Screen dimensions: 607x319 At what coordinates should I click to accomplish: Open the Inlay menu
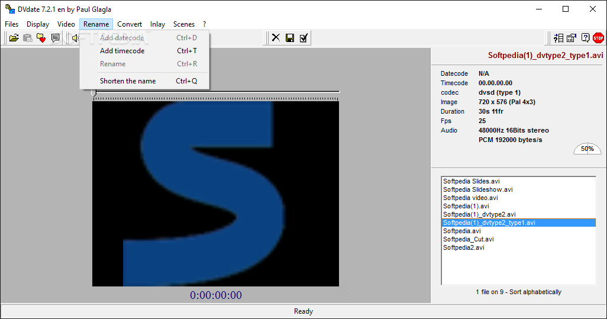coord(157,24)
